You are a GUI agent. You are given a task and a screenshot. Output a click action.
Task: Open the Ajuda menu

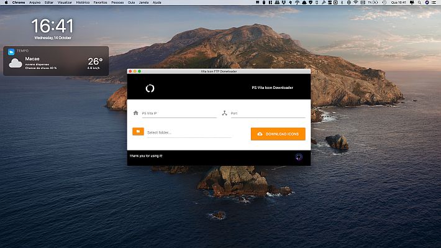click(157, 2)
